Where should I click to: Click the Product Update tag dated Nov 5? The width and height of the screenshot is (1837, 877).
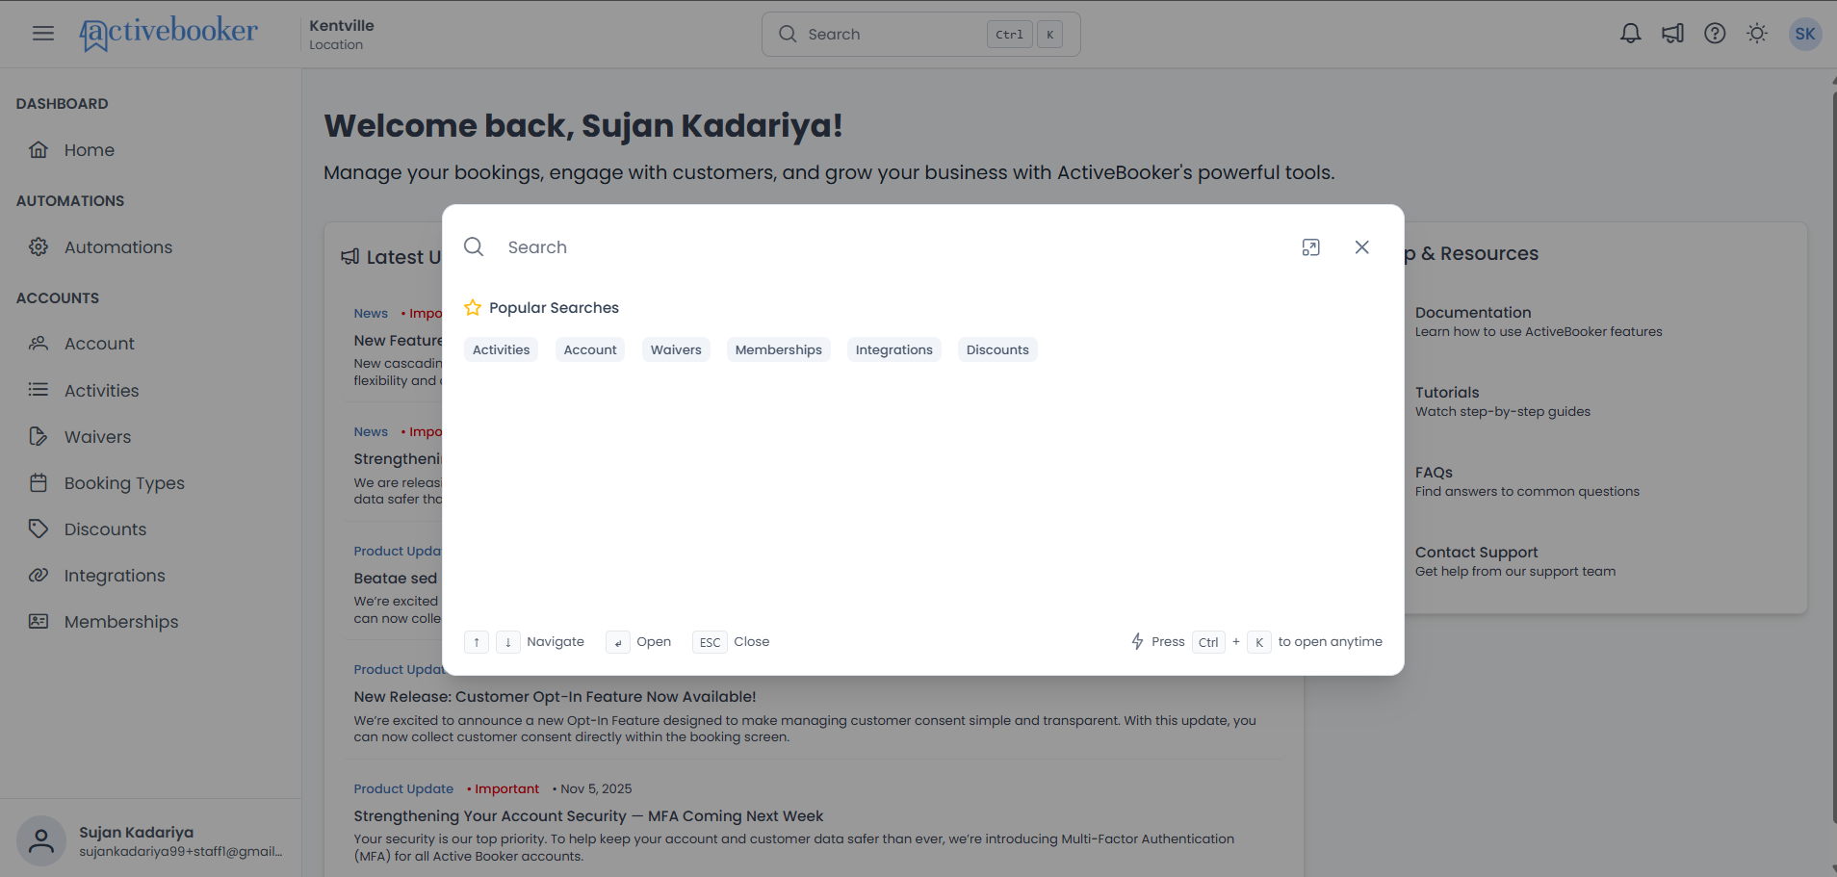click(403, 788)
